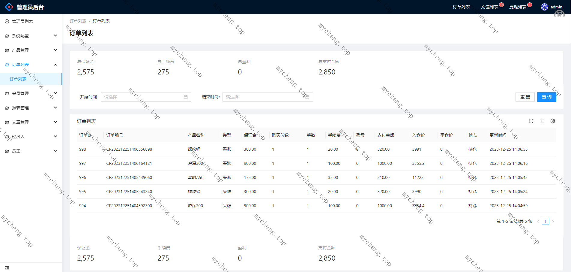571x272 pixels.
Task: Click the admin avatar icon
Action: point(544,7)
